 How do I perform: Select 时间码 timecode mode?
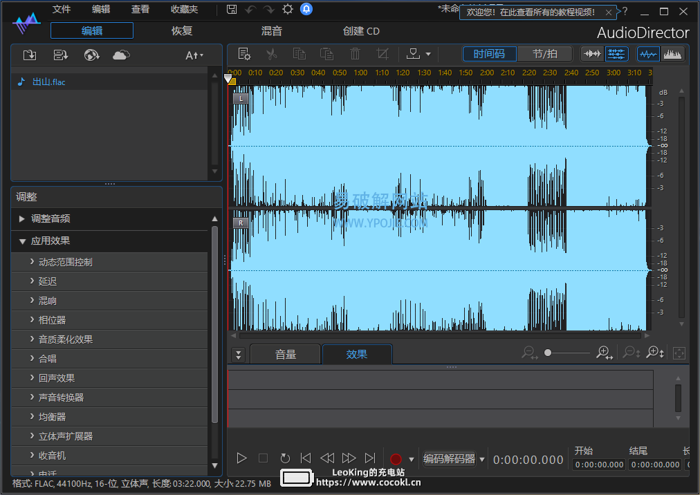click(489, 54)
